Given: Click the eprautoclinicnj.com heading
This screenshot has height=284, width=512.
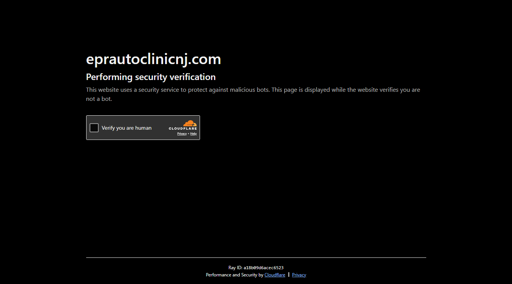Looking at the screenshot, I should 153,59.
